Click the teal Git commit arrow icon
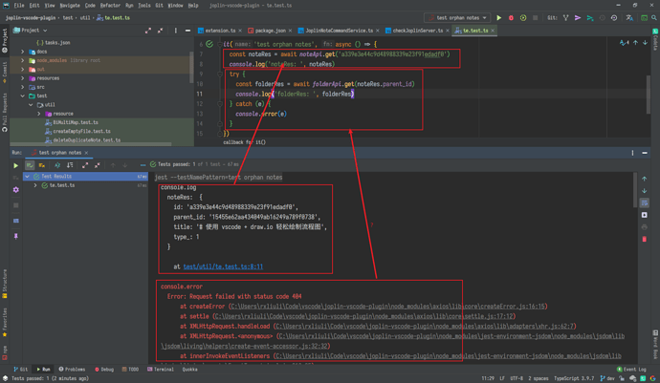Viewport: 660px width, 383px height. point(590,17)
